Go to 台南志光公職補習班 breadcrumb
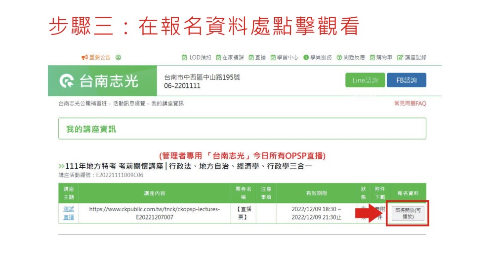 [82, 104]
